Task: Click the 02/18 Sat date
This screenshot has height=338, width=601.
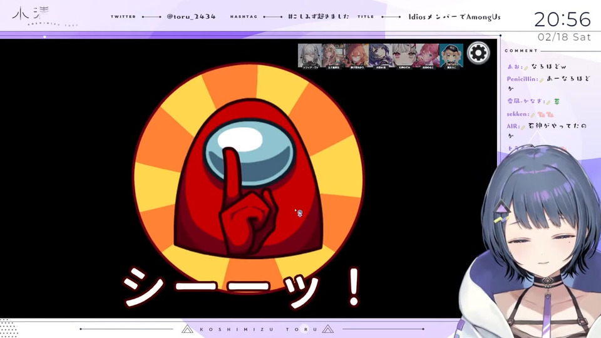Action: pyautogui.click(x=564, y=37)
